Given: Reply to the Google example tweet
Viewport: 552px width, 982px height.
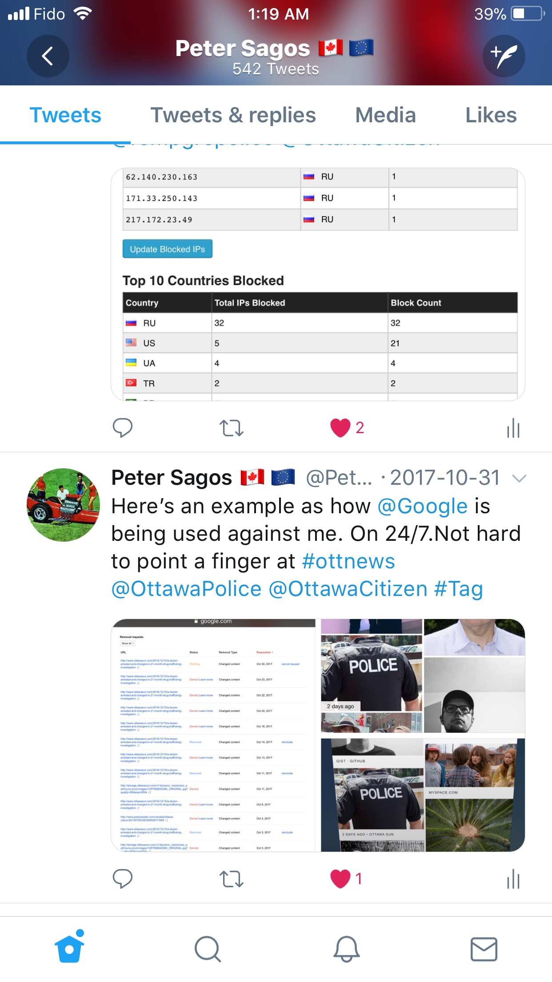Looking at the screenshot, I should [123, 879].
